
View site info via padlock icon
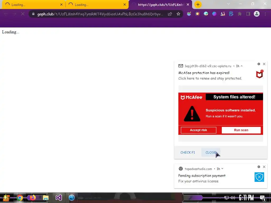(x=33, y=14)
